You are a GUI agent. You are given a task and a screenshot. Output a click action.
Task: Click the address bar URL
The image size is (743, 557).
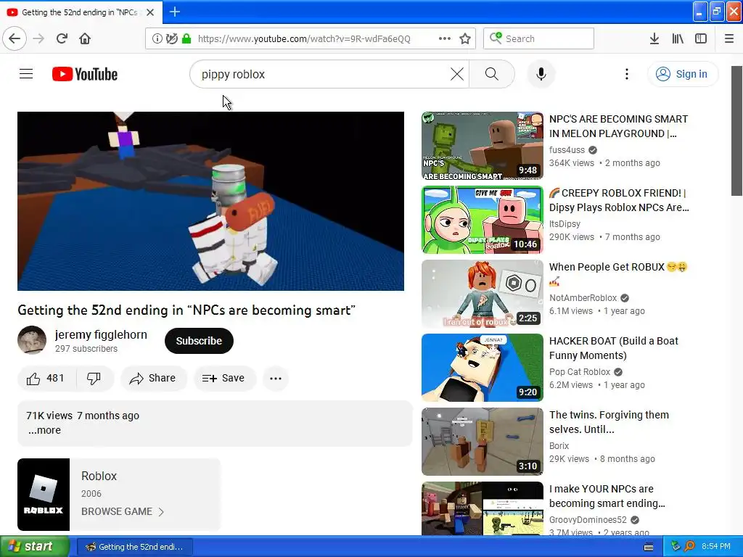pos(304,38)
